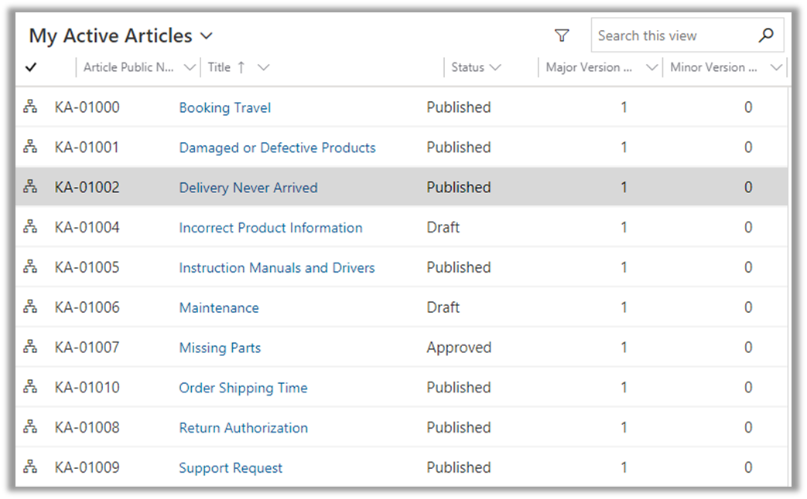Click the search magnifier icon
This screenshot has width=807, height=499.
click(x=766, y=36)
